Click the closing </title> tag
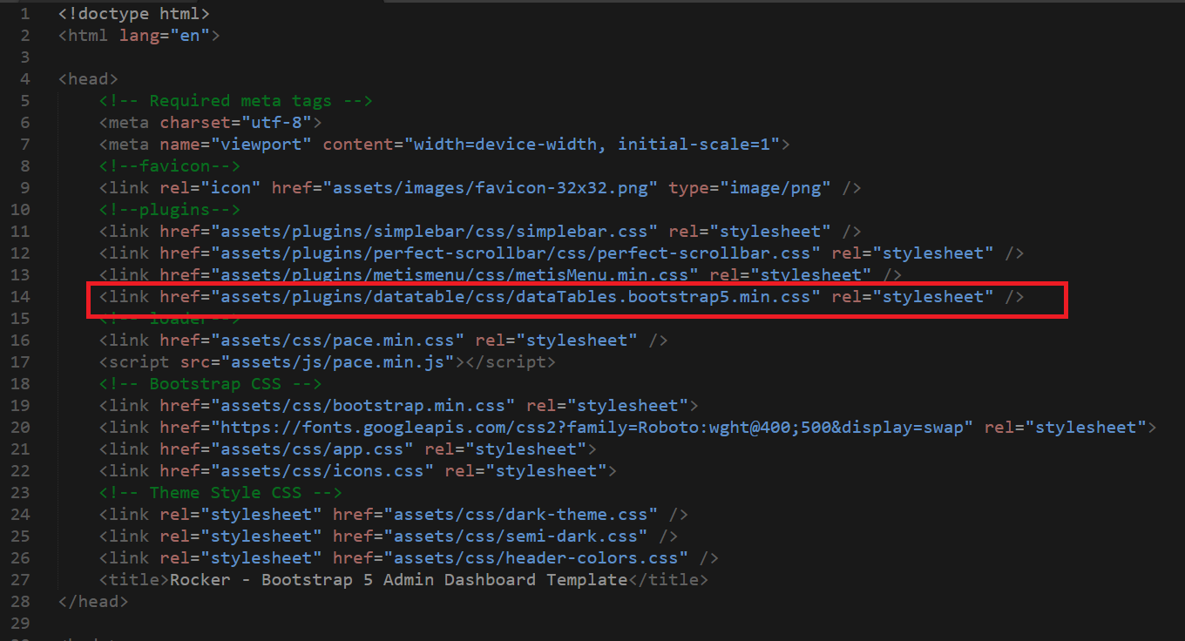This screenshot has width=1185, height=641. click(x=668, y=580)
